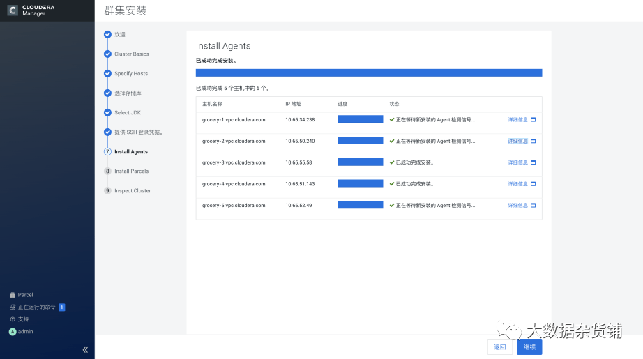Click grocery-5 status checkmark icon
This screenshot has width=643, height=359.
[x=392, y=206]
